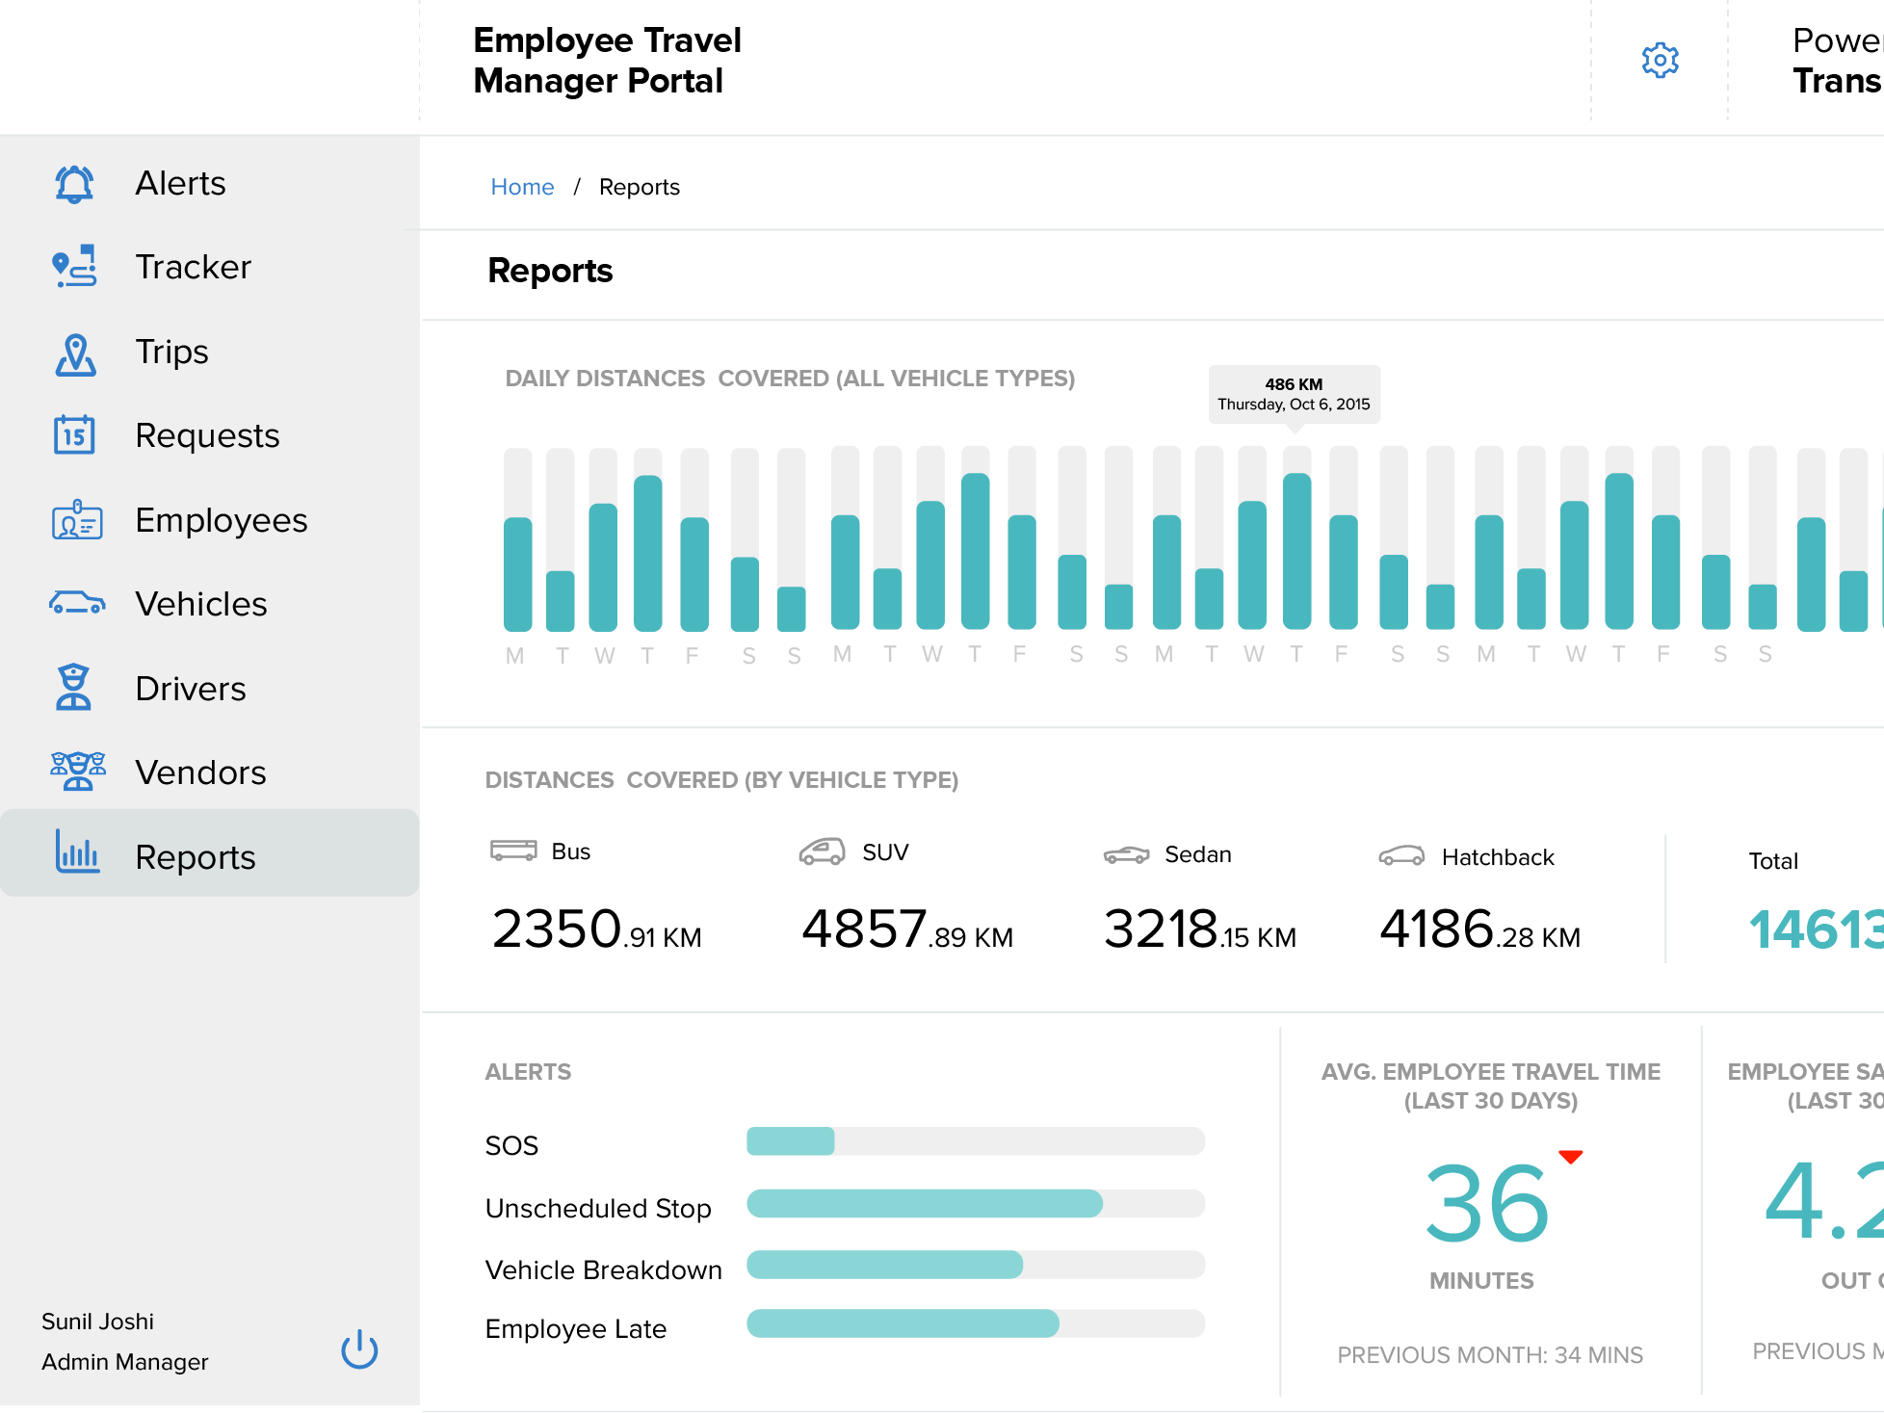Open the settings gear in the header
Viewport: 1884px width, 1413px height.
[x=1659, y=60]
